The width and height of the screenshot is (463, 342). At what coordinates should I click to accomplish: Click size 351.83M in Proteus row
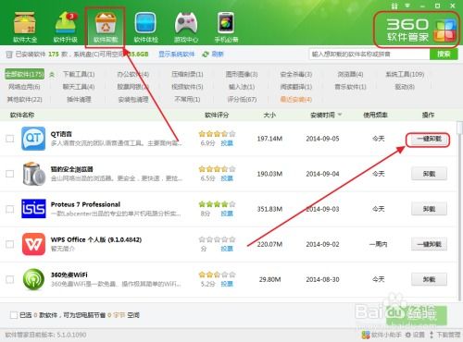pos(269,209)
